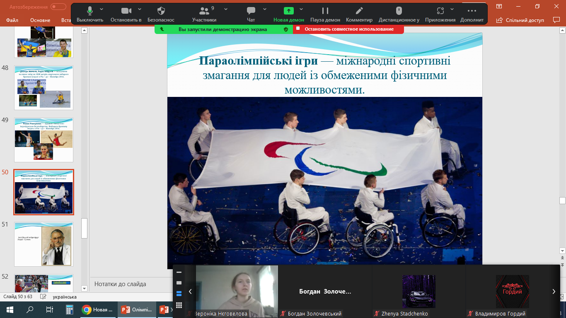Open Приложения apps in Zoom toolbar
The image size is (566, 318).
440,14
